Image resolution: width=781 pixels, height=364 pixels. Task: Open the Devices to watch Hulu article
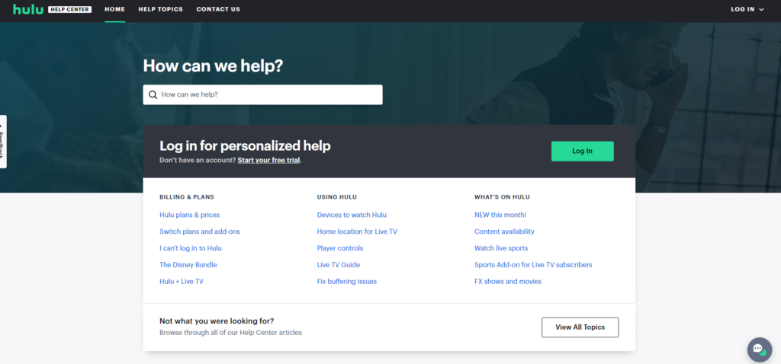click(x=352, y=215)
